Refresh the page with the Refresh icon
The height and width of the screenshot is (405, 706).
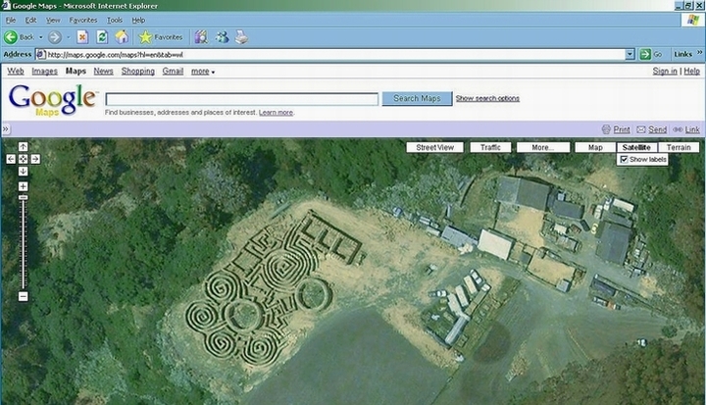coord(102,37)
